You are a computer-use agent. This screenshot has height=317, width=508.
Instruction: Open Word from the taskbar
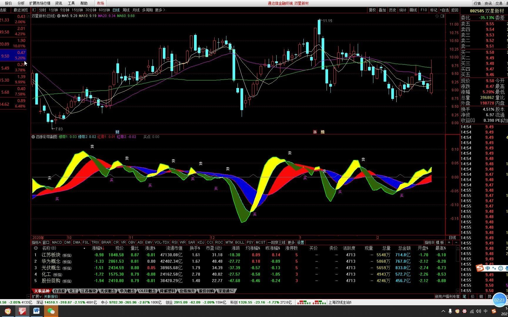(36, 311)
